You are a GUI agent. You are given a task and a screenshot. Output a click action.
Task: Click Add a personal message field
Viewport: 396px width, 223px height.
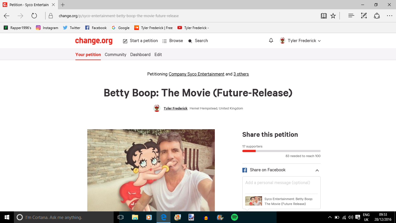(281, 185)
